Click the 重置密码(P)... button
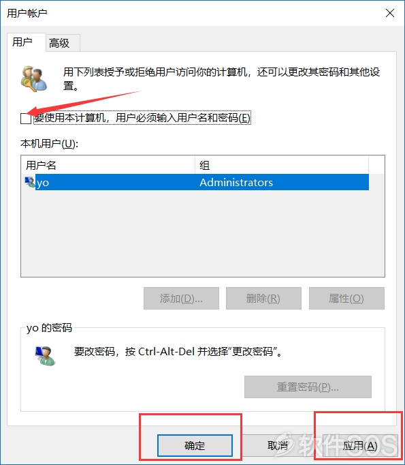 (x=308, y=387)
